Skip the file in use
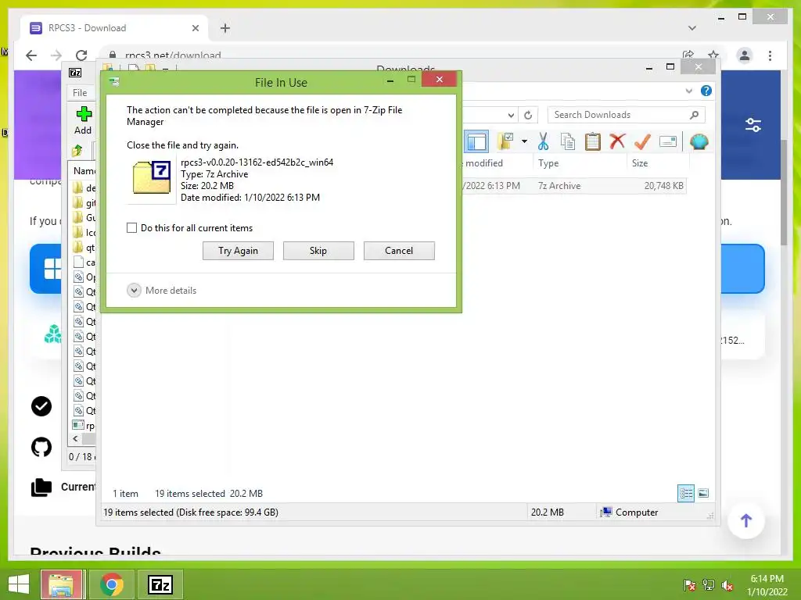 click(318, 251)
